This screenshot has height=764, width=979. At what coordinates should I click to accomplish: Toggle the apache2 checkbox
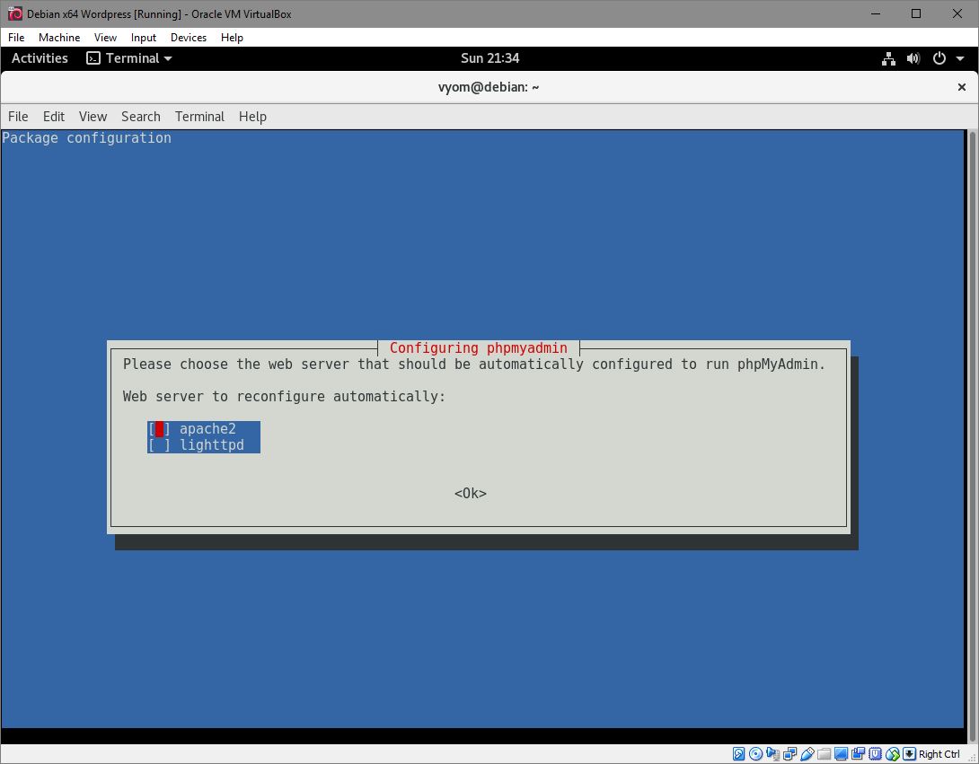(x=159, y=429)
